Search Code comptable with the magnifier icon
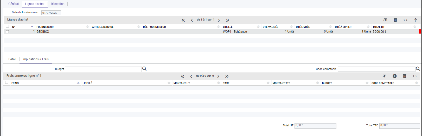The height and width of the screenshot is (136, 422). (418, 69)
